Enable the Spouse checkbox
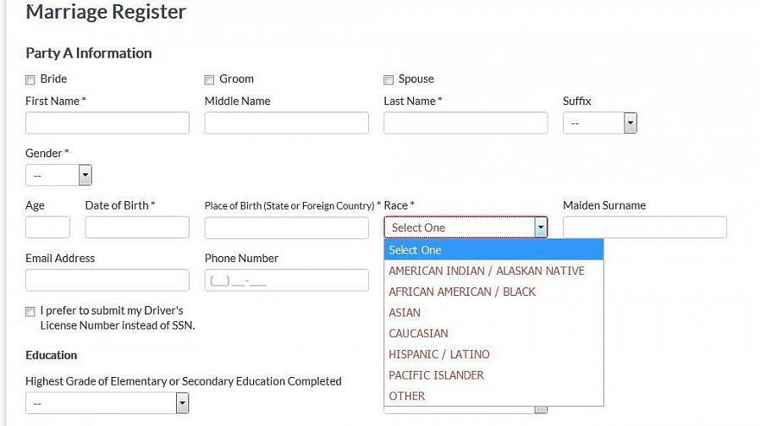The height and width of the screenshot is (426, 760). tap(388, 80)
